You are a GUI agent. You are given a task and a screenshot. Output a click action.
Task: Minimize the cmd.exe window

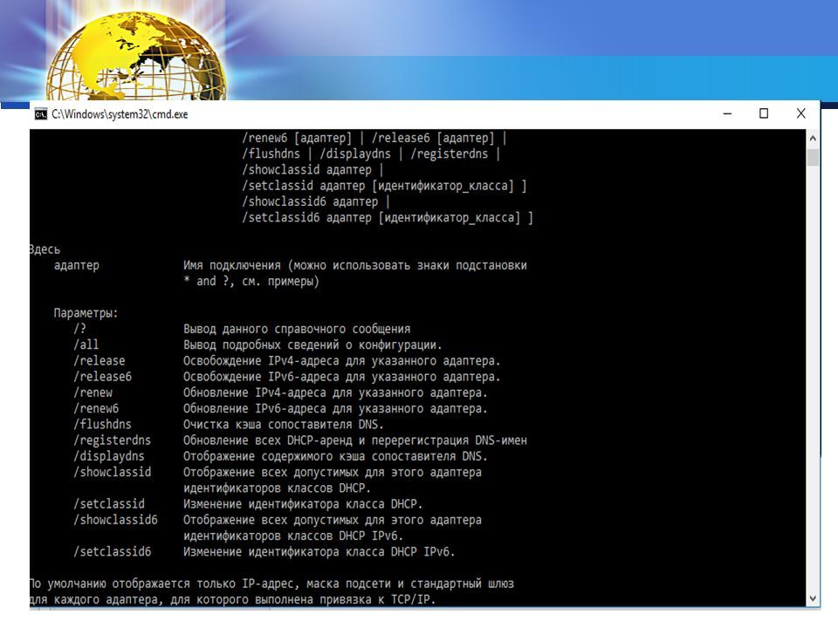[727, 113]
